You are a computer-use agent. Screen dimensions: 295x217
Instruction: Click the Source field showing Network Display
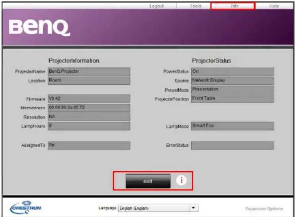click(x=232, y=81)
